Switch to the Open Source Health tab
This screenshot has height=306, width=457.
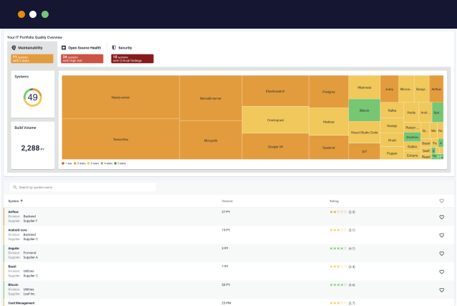coord(82,54)
